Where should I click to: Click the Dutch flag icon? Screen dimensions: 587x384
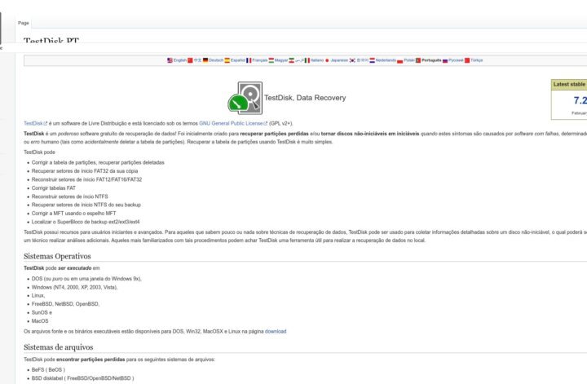tap(372, 60)
